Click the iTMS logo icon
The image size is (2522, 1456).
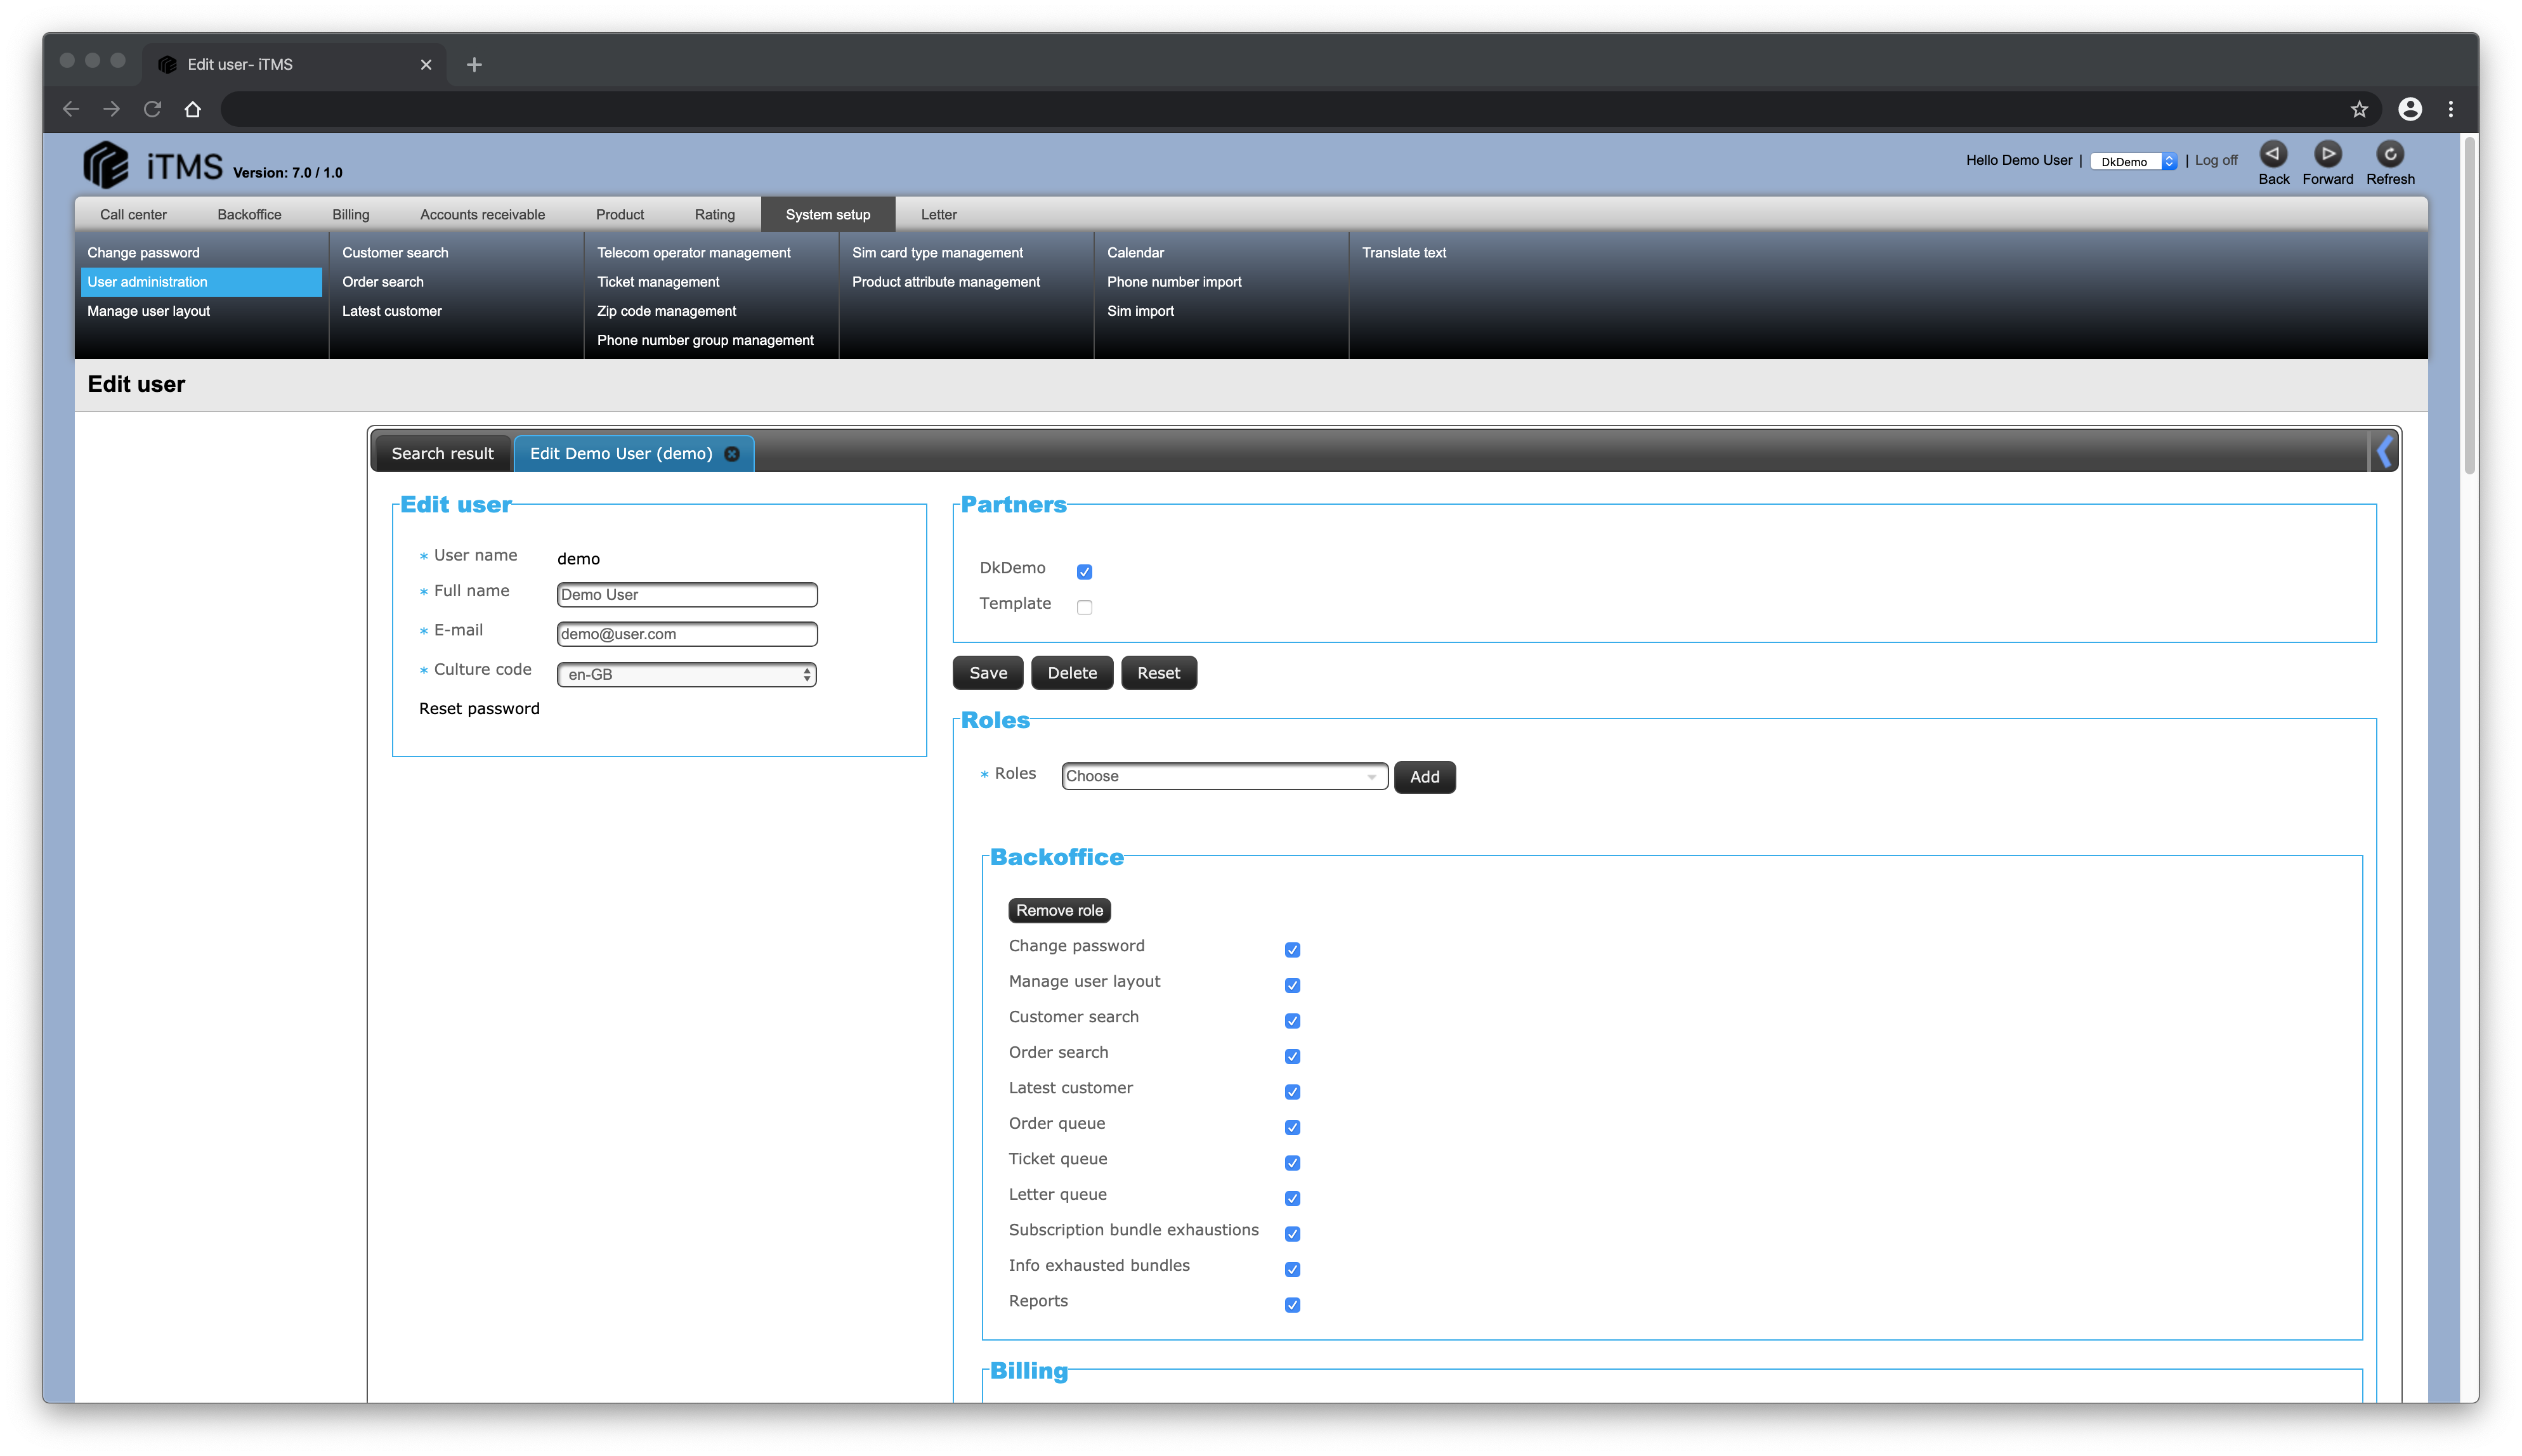pyautogui.click(x=105, y=165)
